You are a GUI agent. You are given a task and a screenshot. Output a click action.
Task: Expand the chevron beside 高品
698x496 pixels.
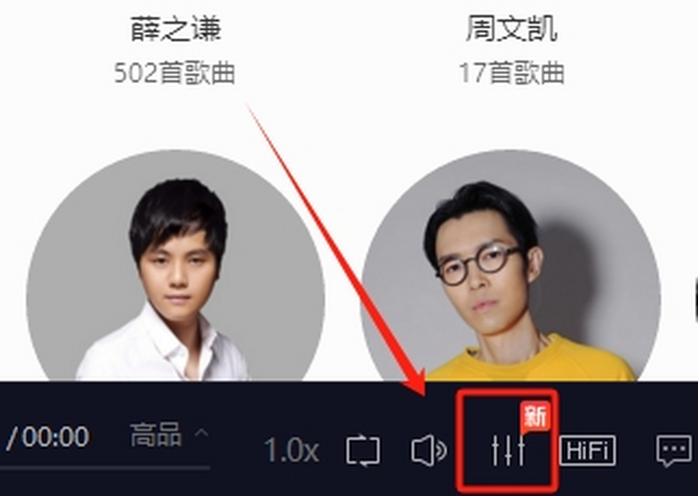coord(201,433)
